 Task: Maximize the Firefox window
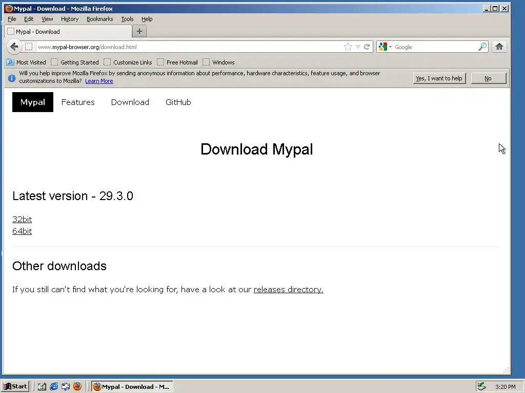tap(495, 9)
